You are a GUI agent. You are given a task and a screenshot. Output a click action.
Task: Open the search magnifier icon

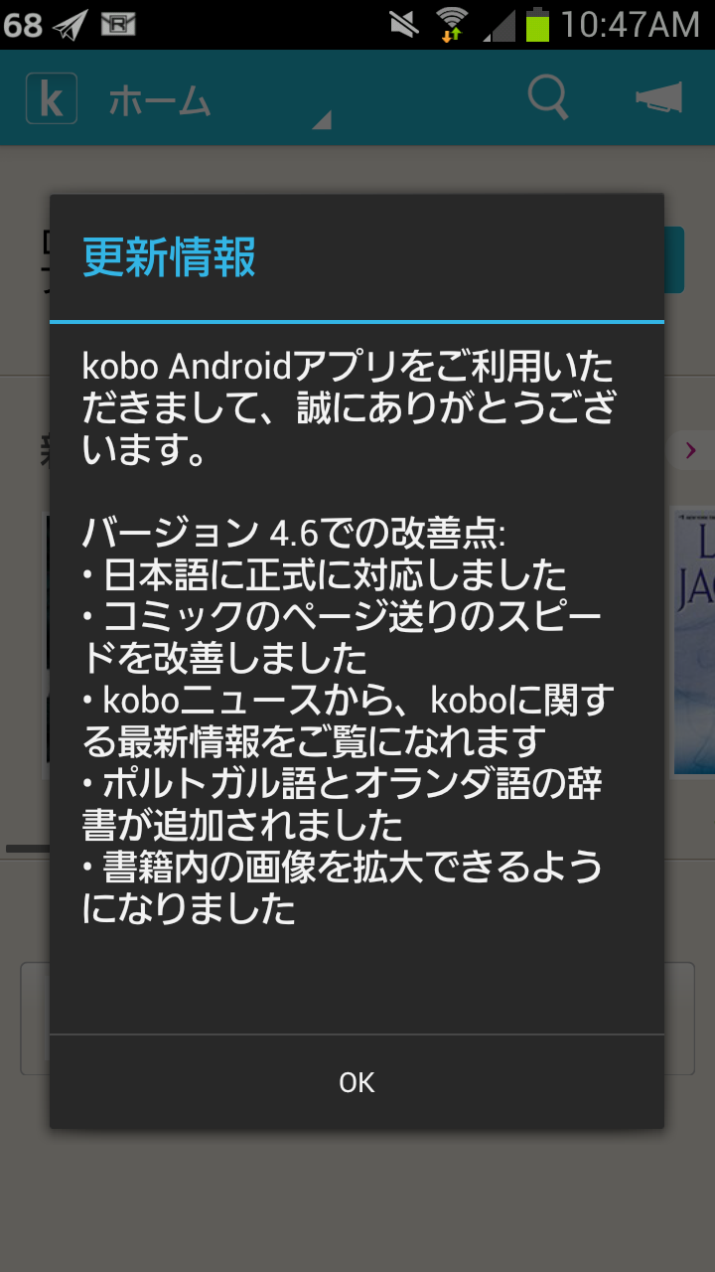coord(547,98)
